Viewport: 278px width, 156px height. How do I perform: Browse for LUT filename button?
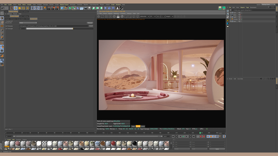[x=91, y=26]
